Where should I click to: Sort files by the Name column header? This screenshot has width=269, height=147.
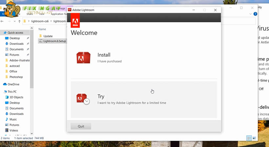(x=42, y=29)
